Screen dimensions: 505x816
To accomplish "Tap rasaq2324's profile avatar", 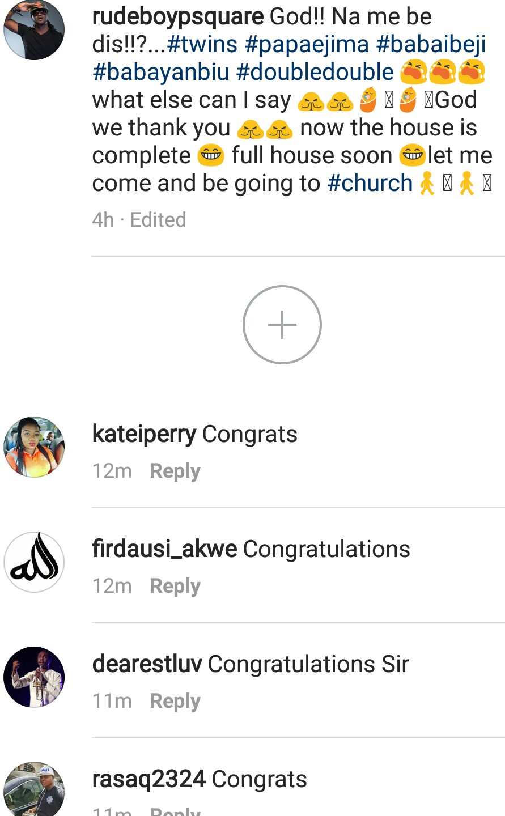I will [34, 790].
